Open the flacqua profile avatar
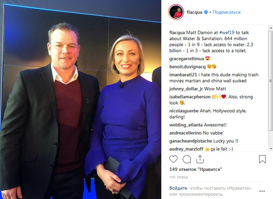273x199 pixels. coord(176,12)
